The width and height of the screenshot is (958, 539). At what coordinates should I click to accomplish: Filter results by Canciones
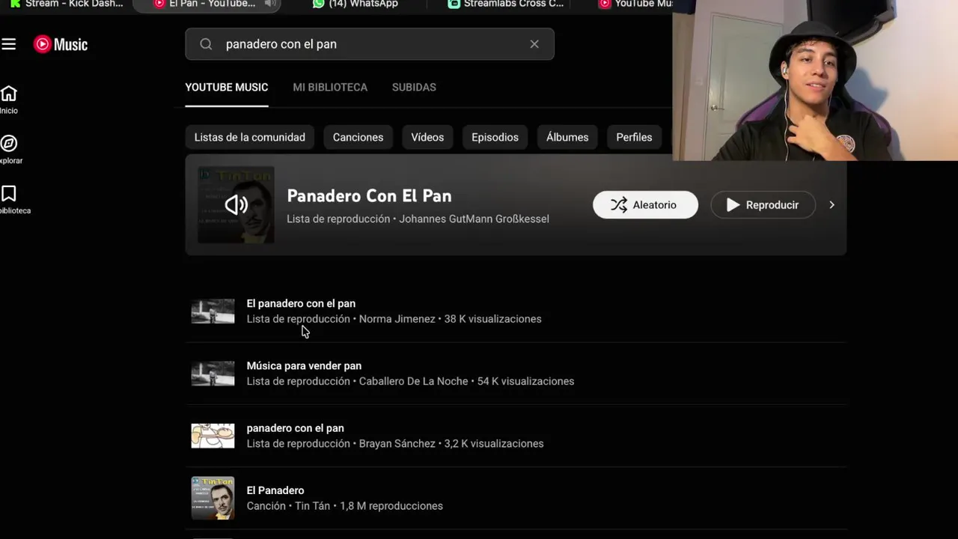pyautogui.click(x=358, y=137)
